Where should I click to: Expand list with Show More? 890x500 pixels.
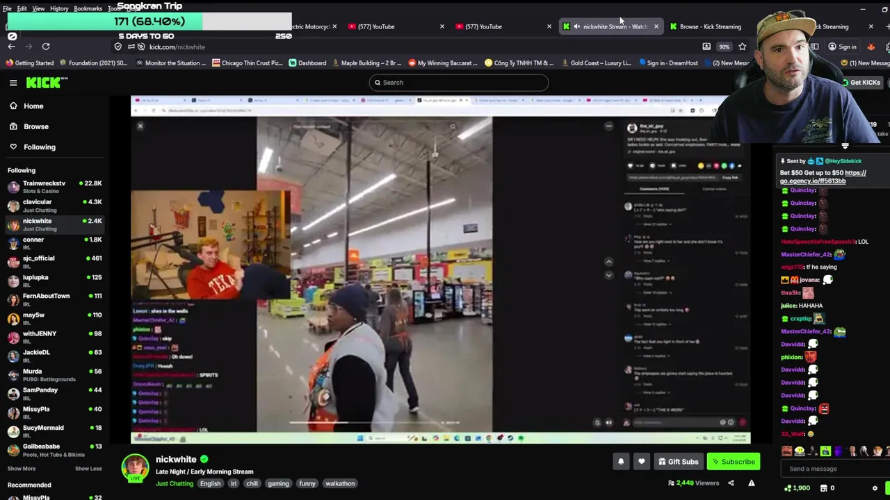22,469
